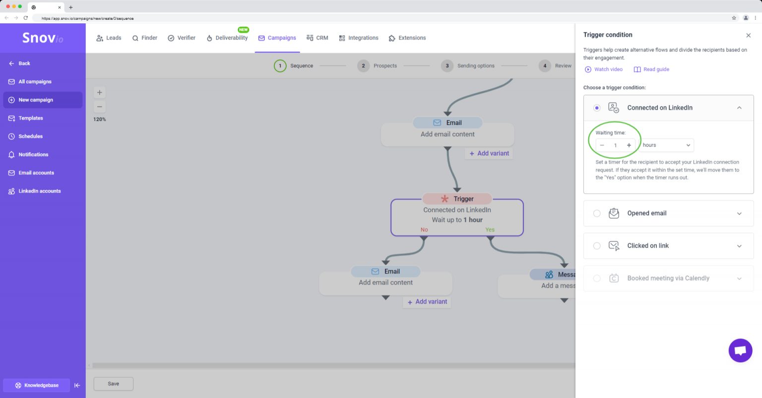The width and height of the screenshot is (762, 398).
Task: Expand the Opened email section
Action: pyautogui.click(x=739, y=214)
